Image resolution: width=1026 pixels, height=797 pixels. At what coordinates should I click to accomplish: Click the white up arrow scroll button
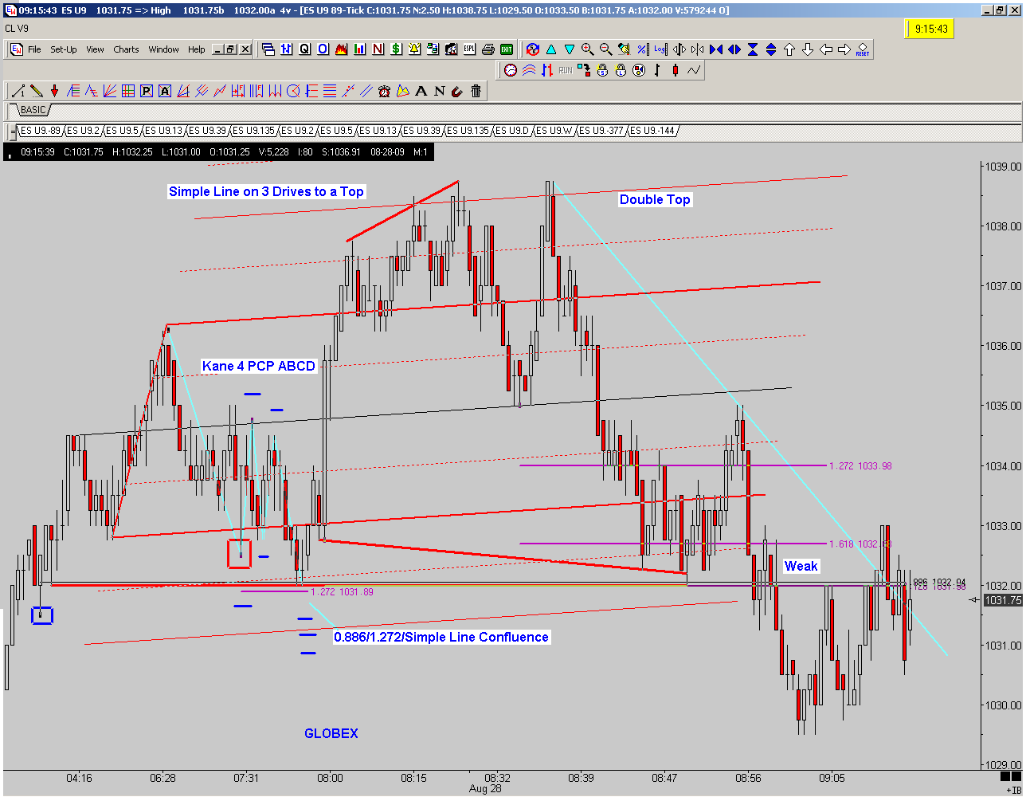(789, 49)
